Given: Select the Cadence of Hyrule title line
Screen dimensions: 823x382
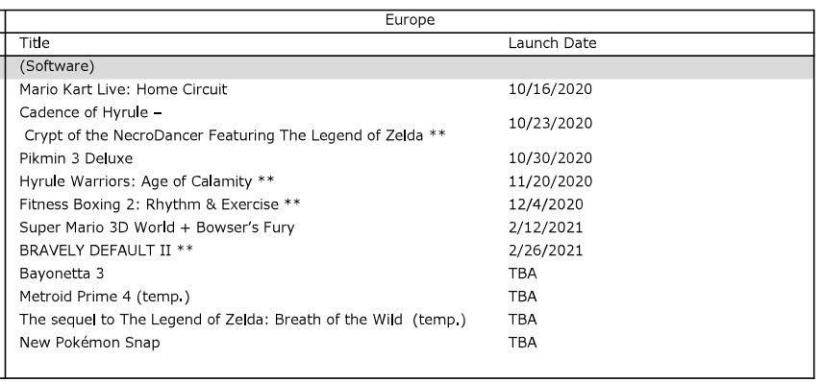Looking at the screenshot, I should [90, 112].
